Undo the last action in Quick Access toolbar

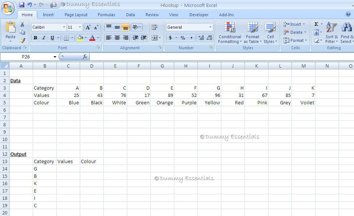click(x=29, y=5)
